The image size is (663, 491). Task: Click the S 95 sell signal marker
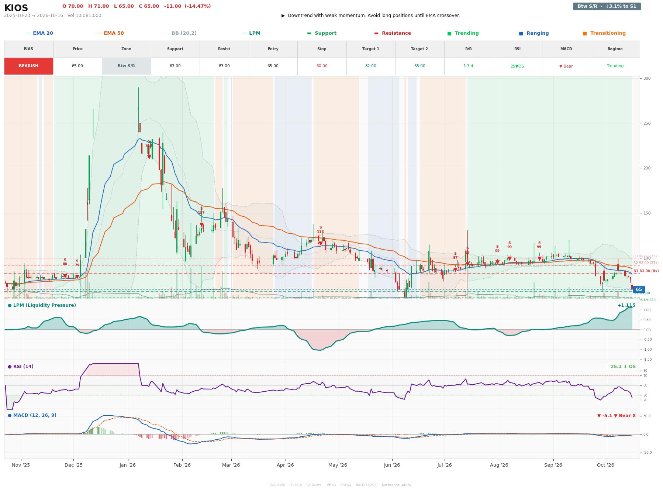point(497,262)
